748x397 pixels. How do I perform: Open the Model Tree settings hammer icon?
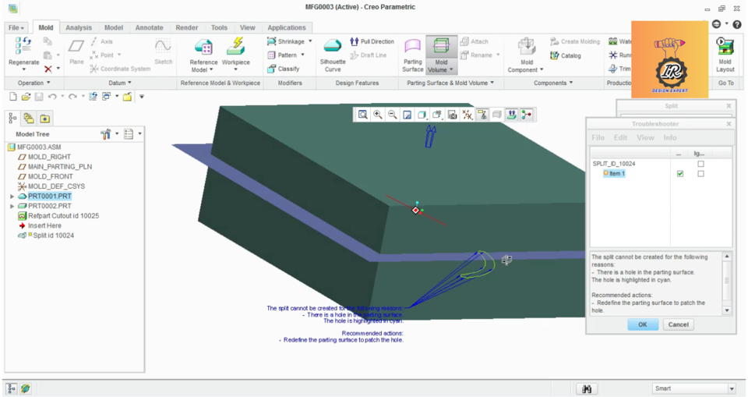105,134
